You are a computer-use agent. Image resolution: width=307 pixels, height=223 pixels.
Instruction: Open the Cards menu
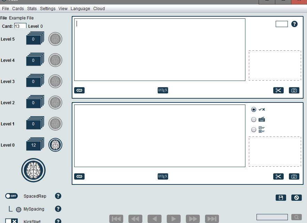coord(18,9)
